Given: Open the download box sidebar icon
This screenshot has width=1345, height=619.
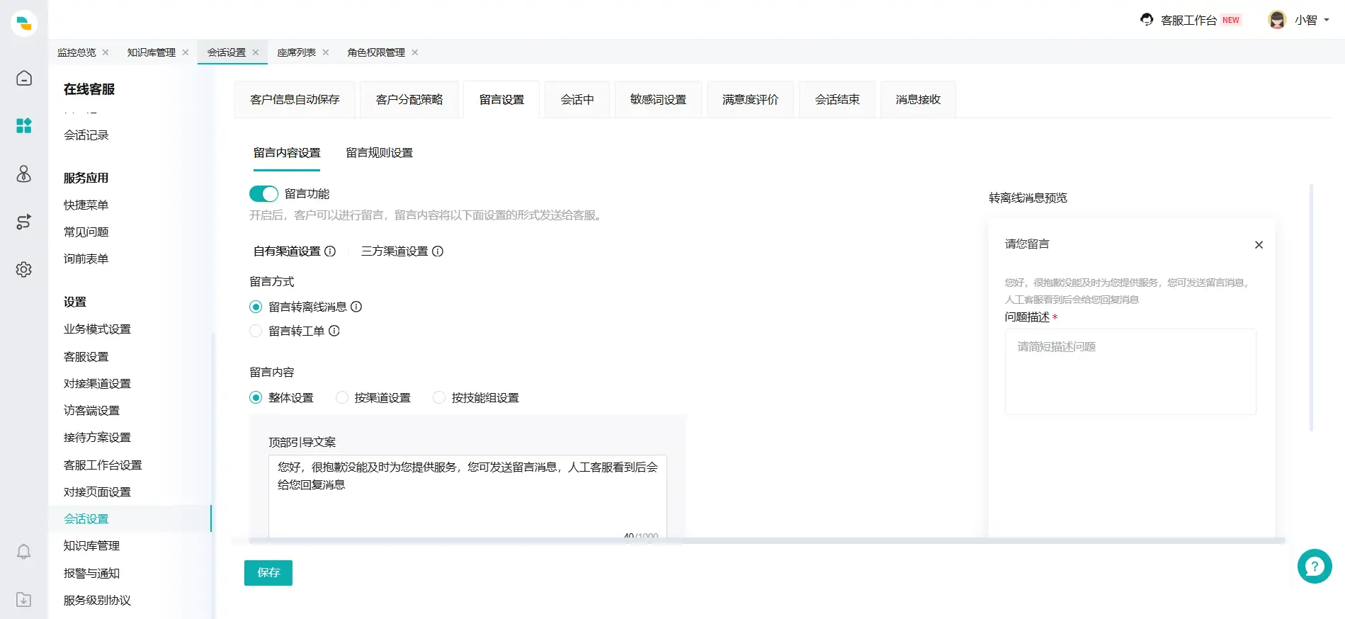Looking at the screenshot, I should pyautogui.click(x=24, y=599).
